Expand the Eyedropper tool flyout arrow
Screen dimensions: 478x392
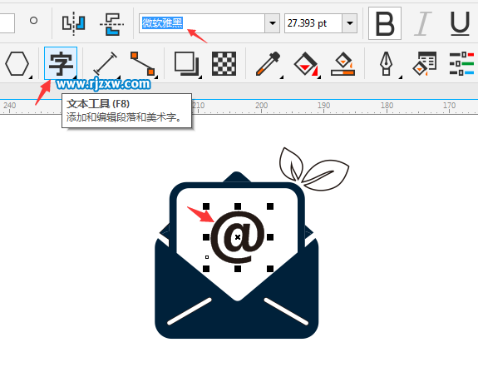point(282,77)
